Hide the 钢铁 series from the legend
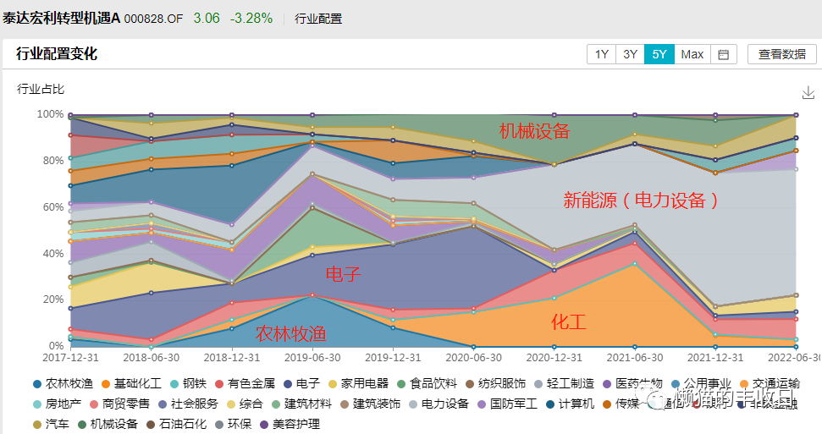 tap(188, 384)
